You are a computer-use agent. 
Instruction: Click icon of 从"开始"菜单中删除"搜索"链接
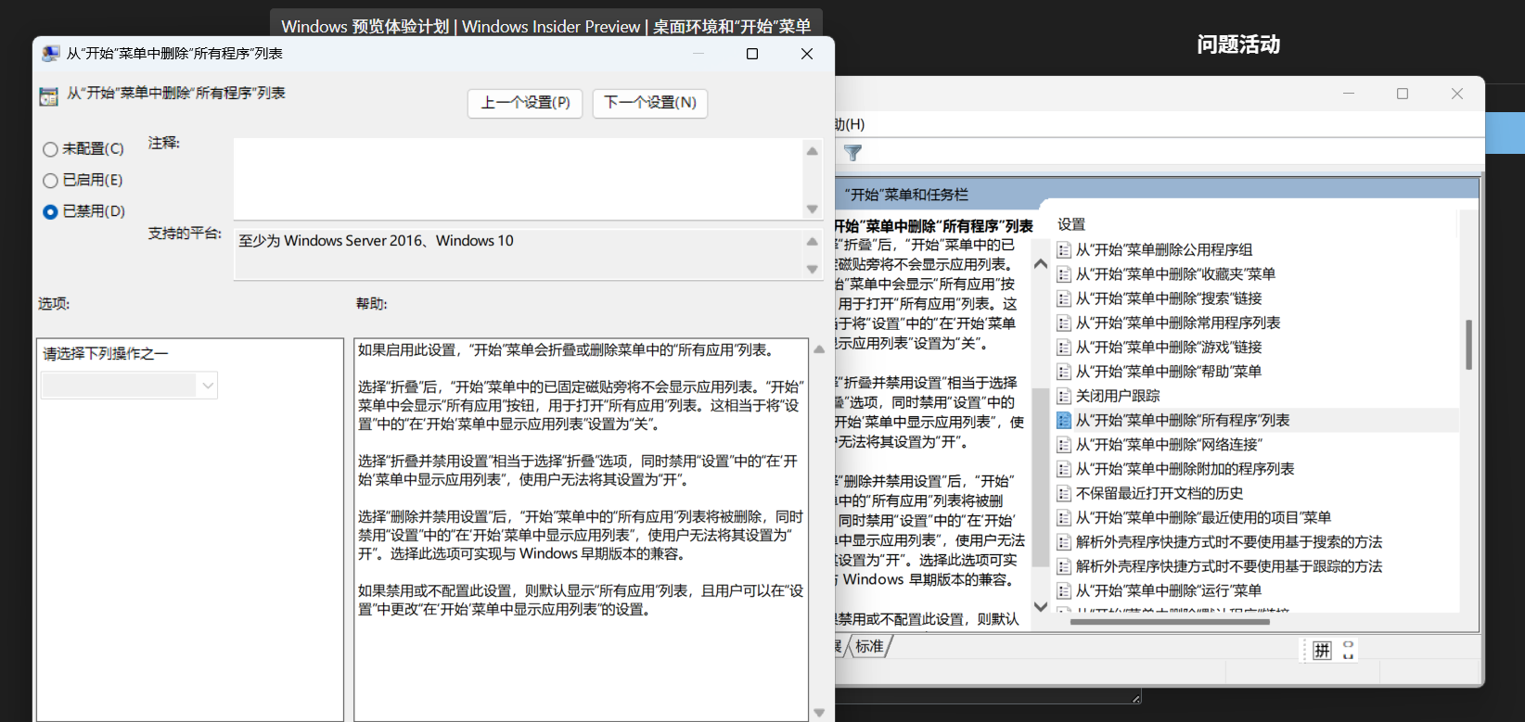point(1064,298)
